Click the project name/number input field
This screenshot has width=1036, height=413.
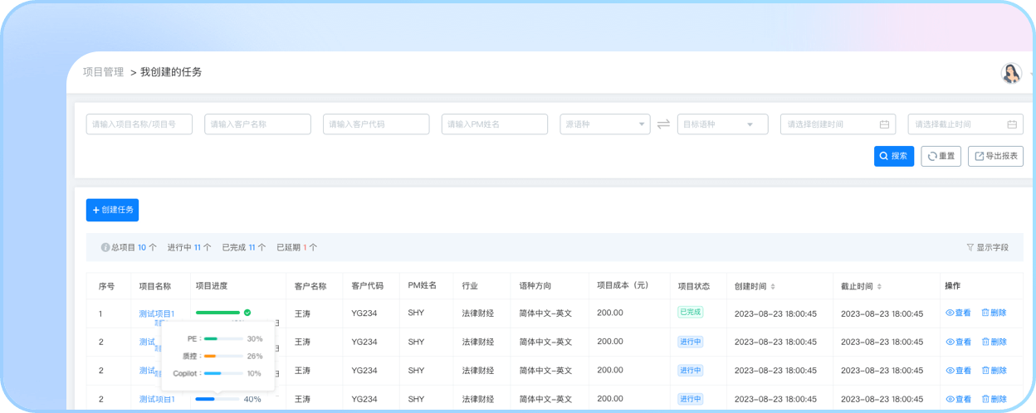point(139,124)
